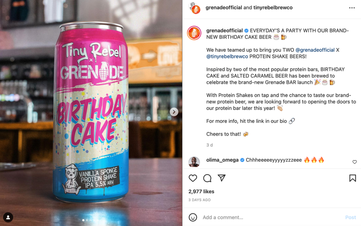Select olima_omega username in comments
The width and height of the screenshot is (361, 226).
(222, 160)
